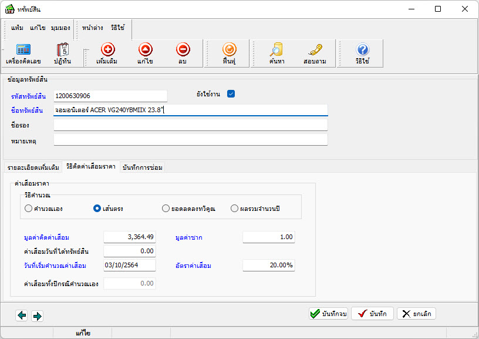479x339 pixels.
Task: Select the ยอดลดลงทวีคูณ calculation method
Action: point(166,208)
